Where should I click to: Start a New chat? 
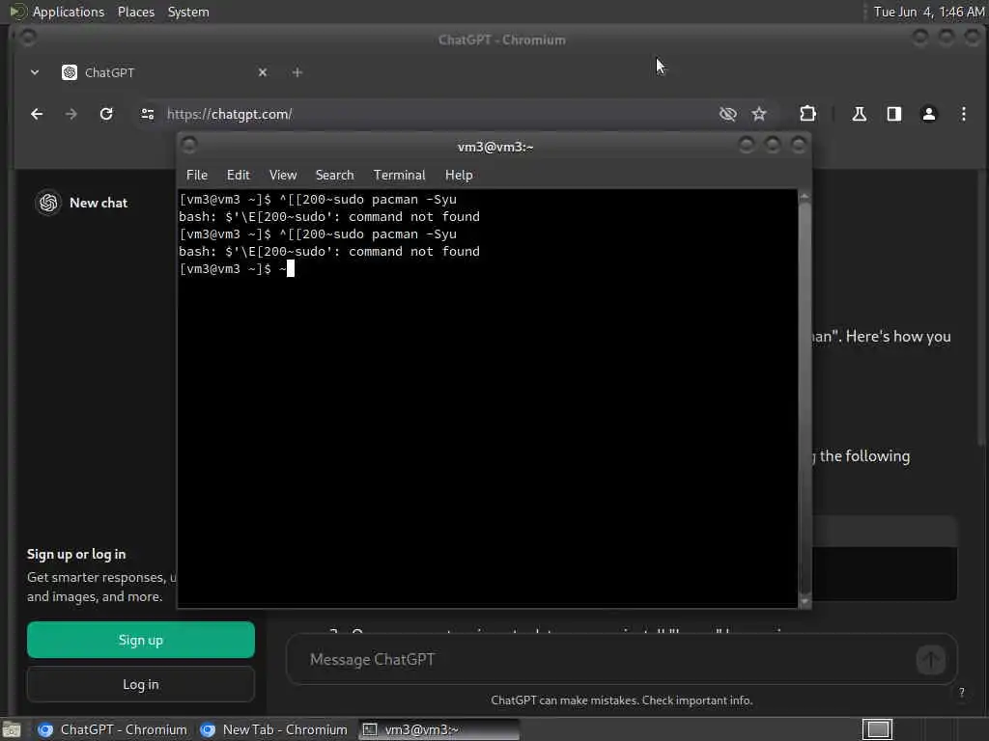point(99,203)
